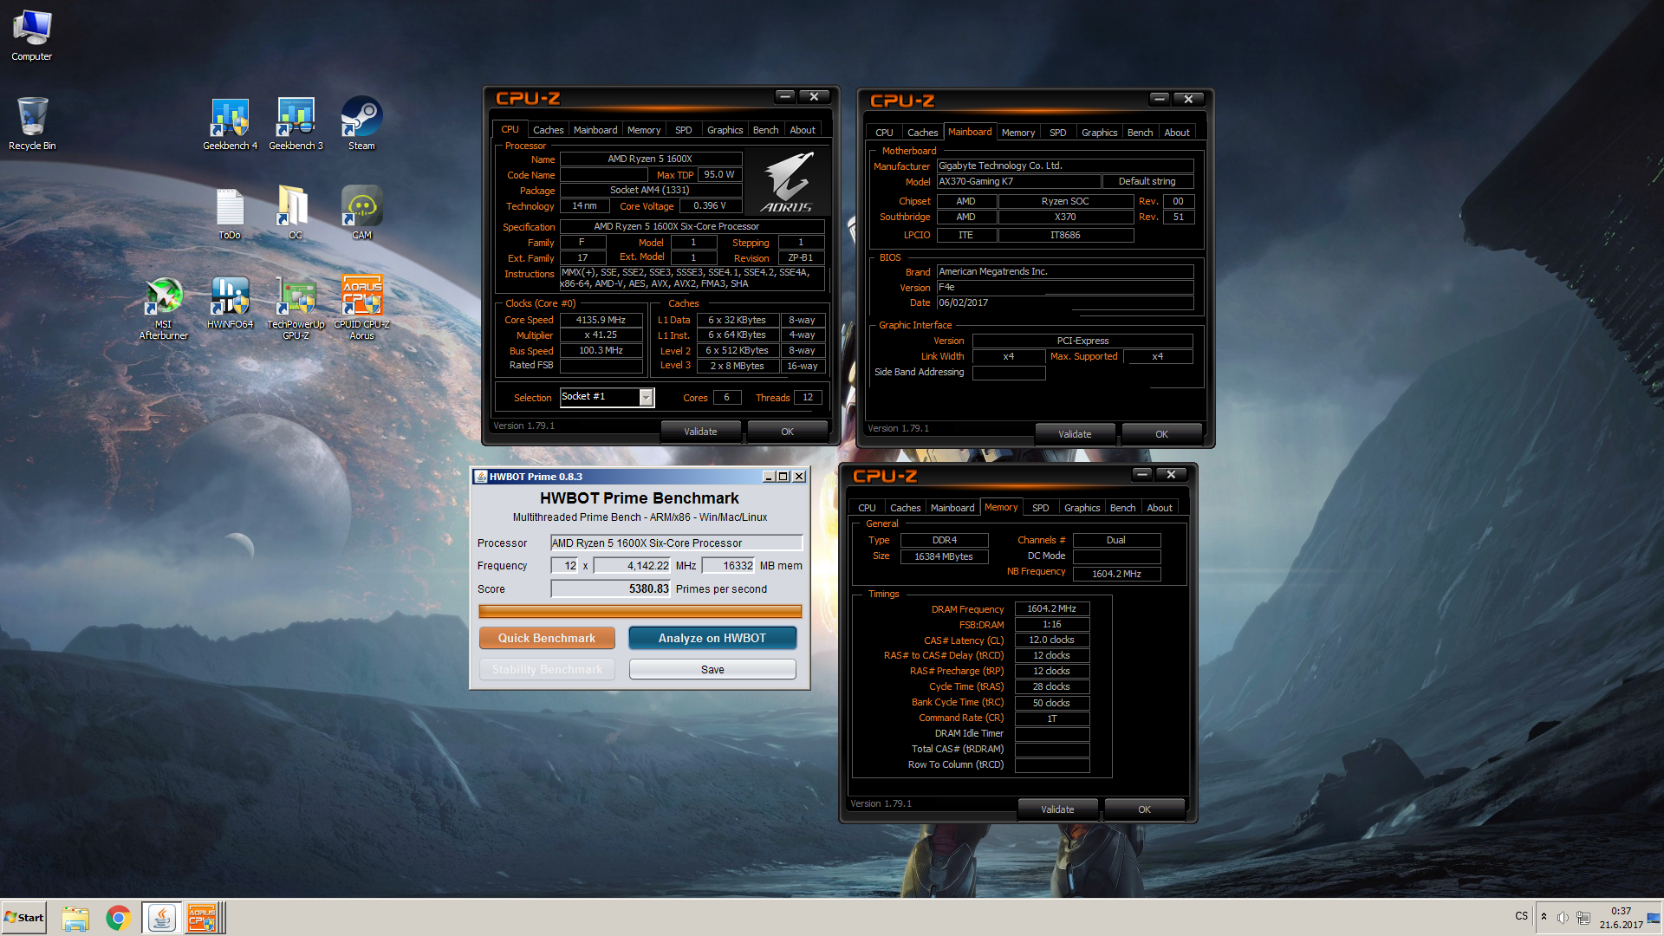
Task: Close the CPU-Z Mainboard window
Action: [x=1188, y=99]
